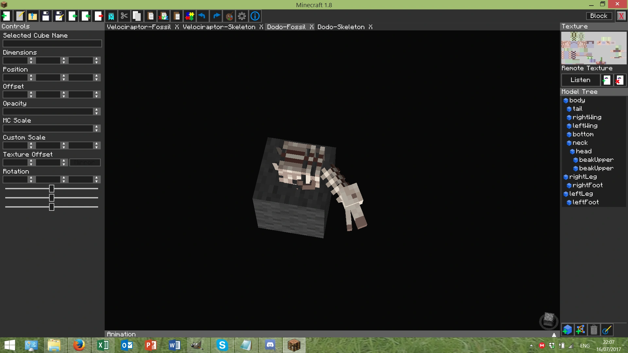The height and width of the screenshot is (353, 628).
Task: Click the Selected Cube Name input field
Action: point(52,43)
